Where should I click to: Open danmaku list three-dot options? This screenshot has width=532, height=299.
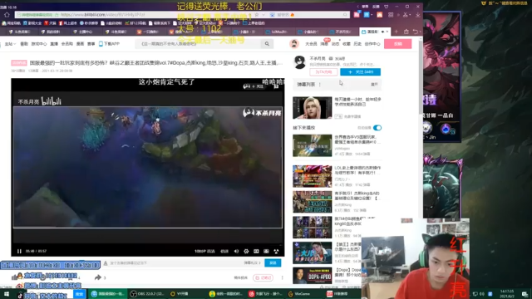pyautogui.click(x=319, y=85)
